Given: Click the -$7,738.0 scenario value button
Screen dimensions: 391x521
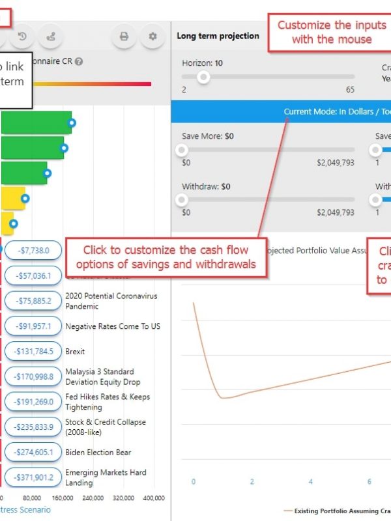Looking at the screenshot, I should coord(33,250).
